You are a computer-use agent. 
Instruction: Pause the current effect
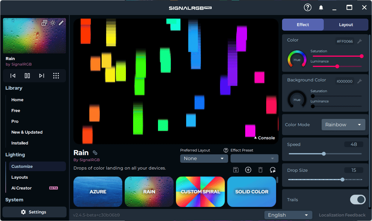(27, 76)
